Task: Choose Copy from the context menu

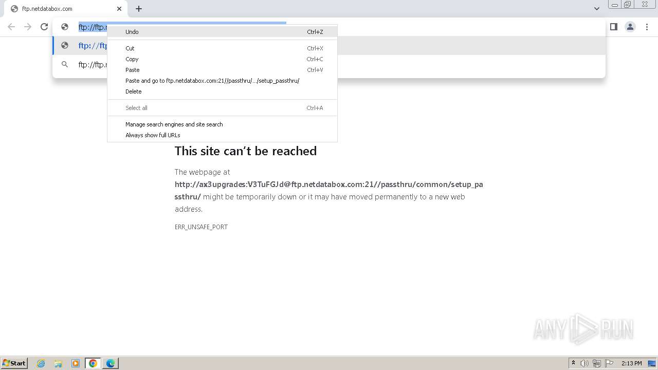Action: (222, 59)
